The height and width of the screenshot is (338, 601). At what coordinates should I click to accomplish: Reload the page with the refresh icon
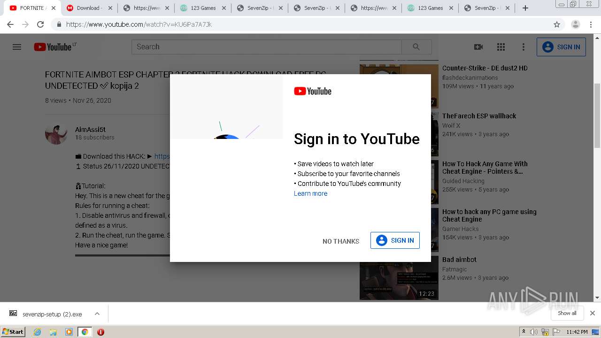[40, 24]
